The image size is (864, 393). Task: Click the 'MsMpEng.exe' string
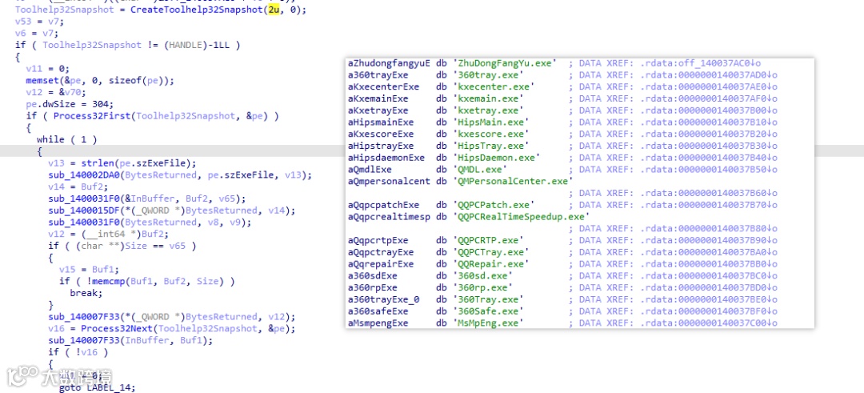(x=488, y=323)
